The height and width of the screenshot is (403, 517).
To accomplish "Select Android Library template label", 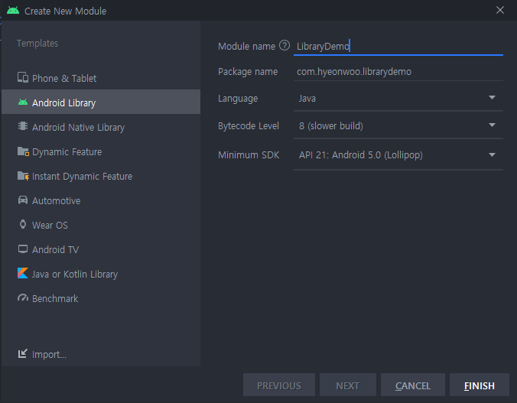I will click(x=63, y=103).
